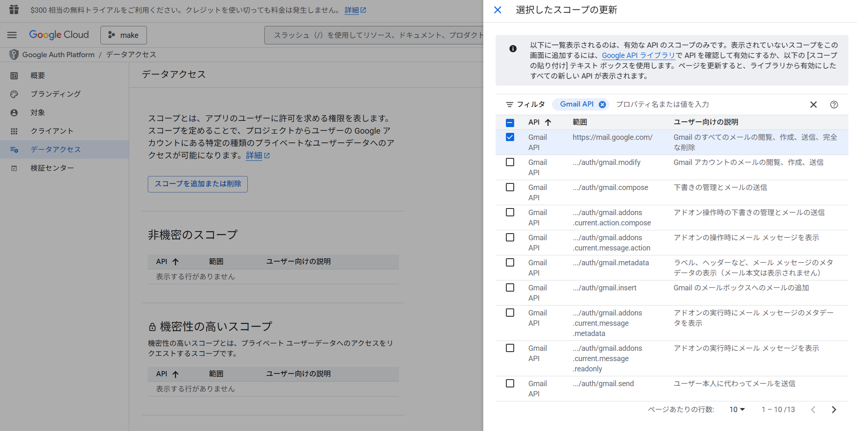Click the クライアント grid icon
Screen dimensions: 857x431
point(14,131)
